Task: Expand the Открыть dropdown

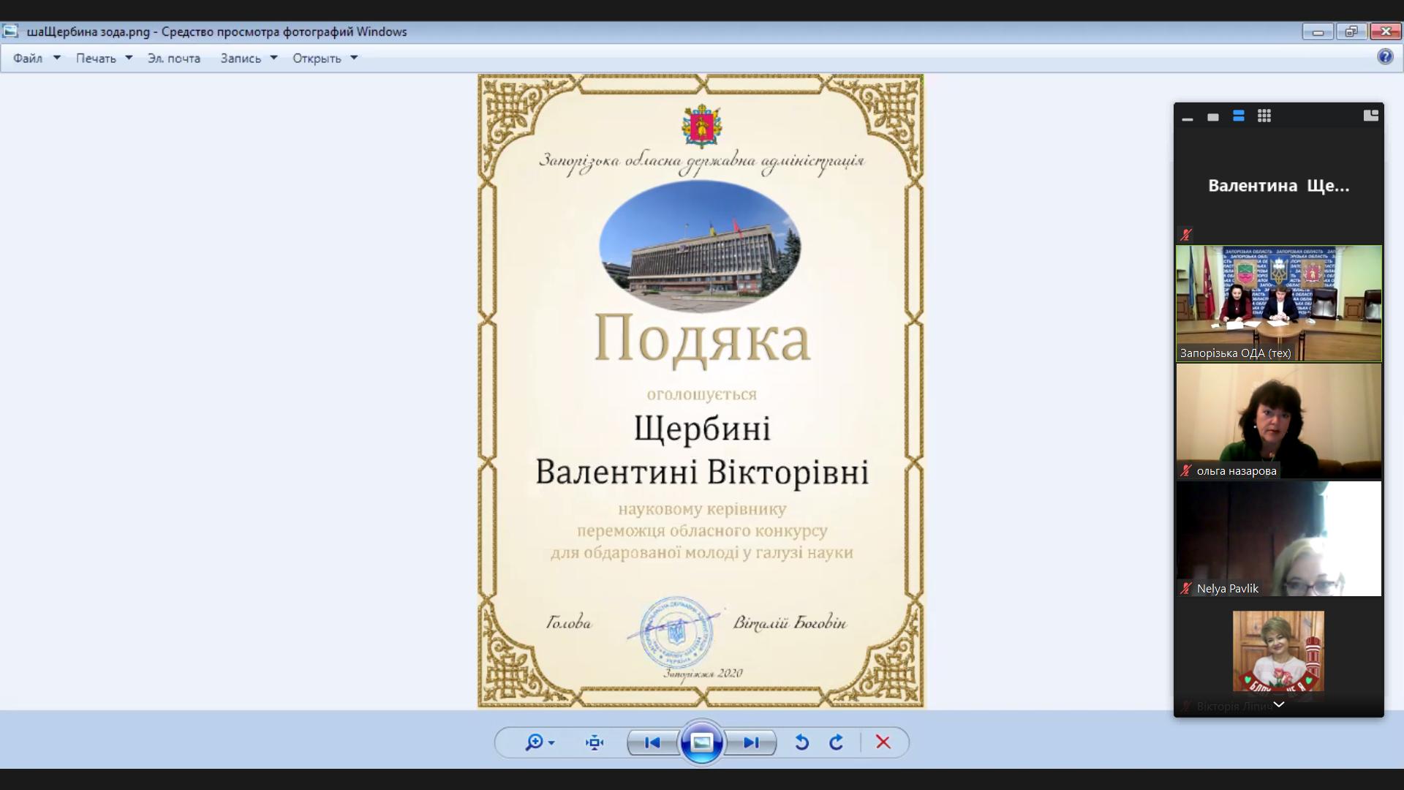Action: (354, 58)
